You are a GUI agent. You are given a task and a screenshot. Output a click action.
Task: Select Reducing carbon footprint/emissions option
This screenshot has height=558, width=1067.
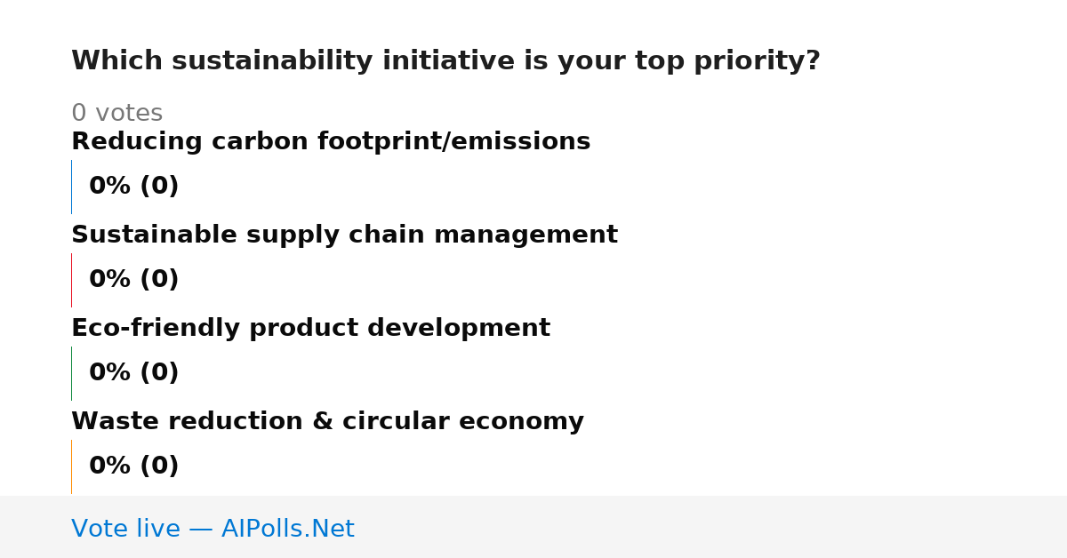331,142
